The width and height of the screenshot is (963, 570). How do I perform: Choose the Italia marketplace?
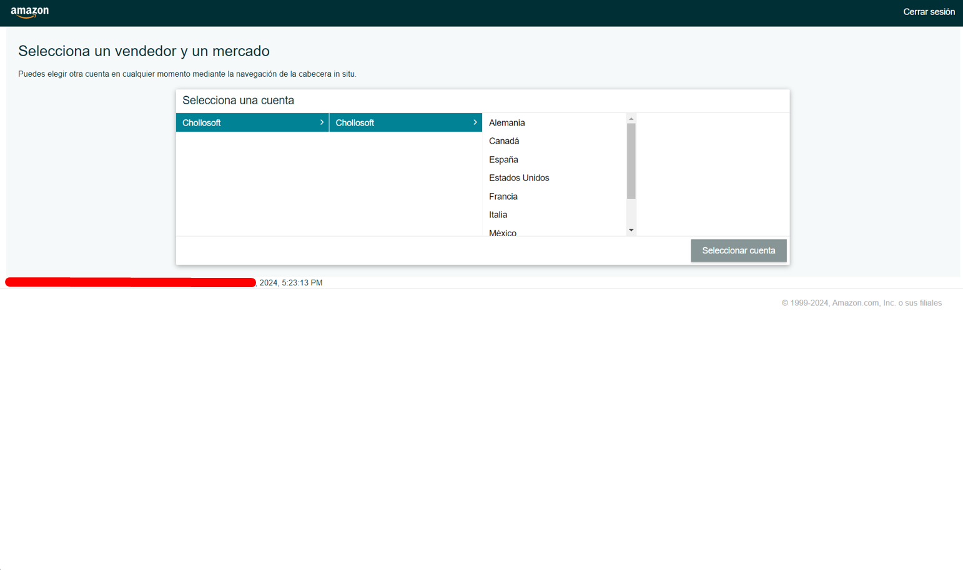[555, 215]
